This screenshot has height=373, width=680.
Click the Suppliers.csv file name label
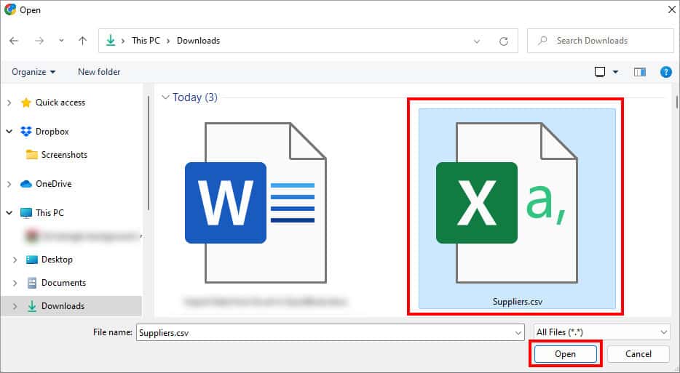pyautogui.click(x=518, y=302)
